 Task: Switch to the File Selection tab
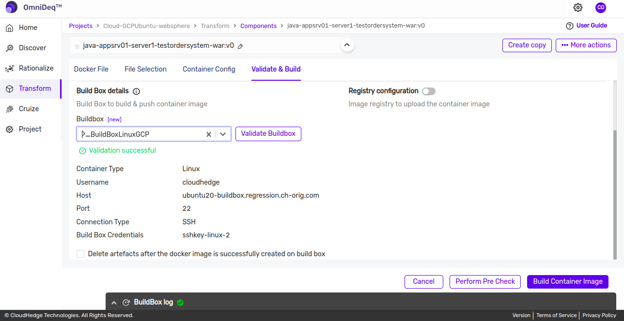click(145, 69)
